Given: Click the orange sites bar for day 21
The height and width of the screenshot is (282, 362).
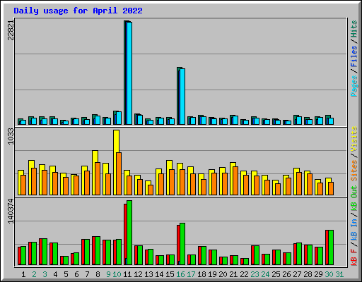Looking at the screenshot, I should [x=235, y=181].
